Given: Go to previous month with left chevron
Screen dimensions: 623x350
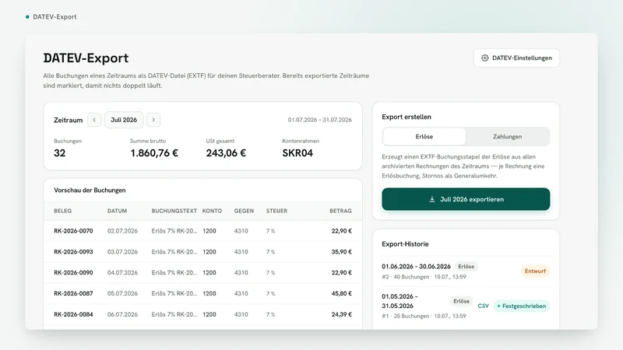Looking at the screenshot, I should [x=94, y=120].
